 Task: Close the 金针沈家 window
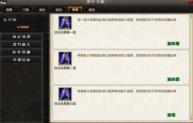191,2
